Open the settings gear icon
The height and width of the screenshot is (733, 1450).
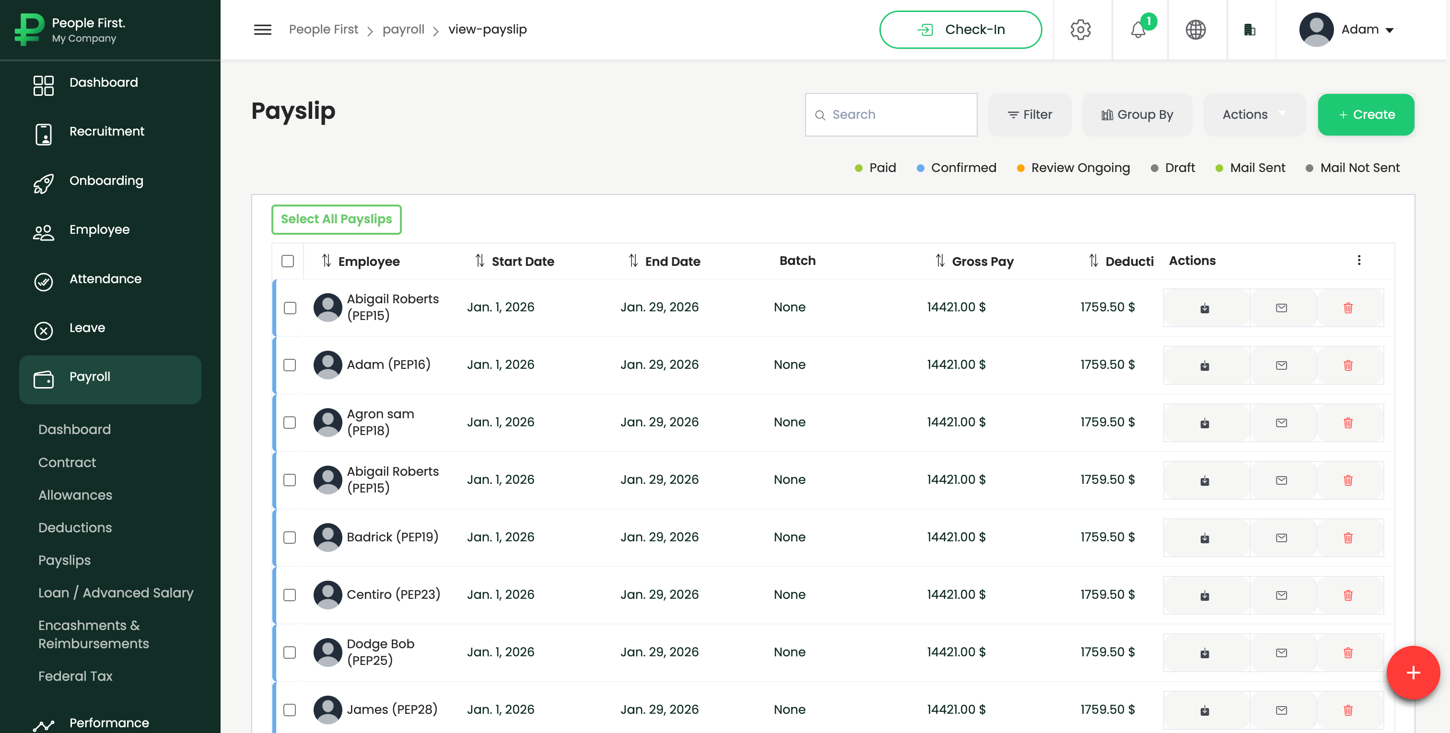pos(1080,29)
